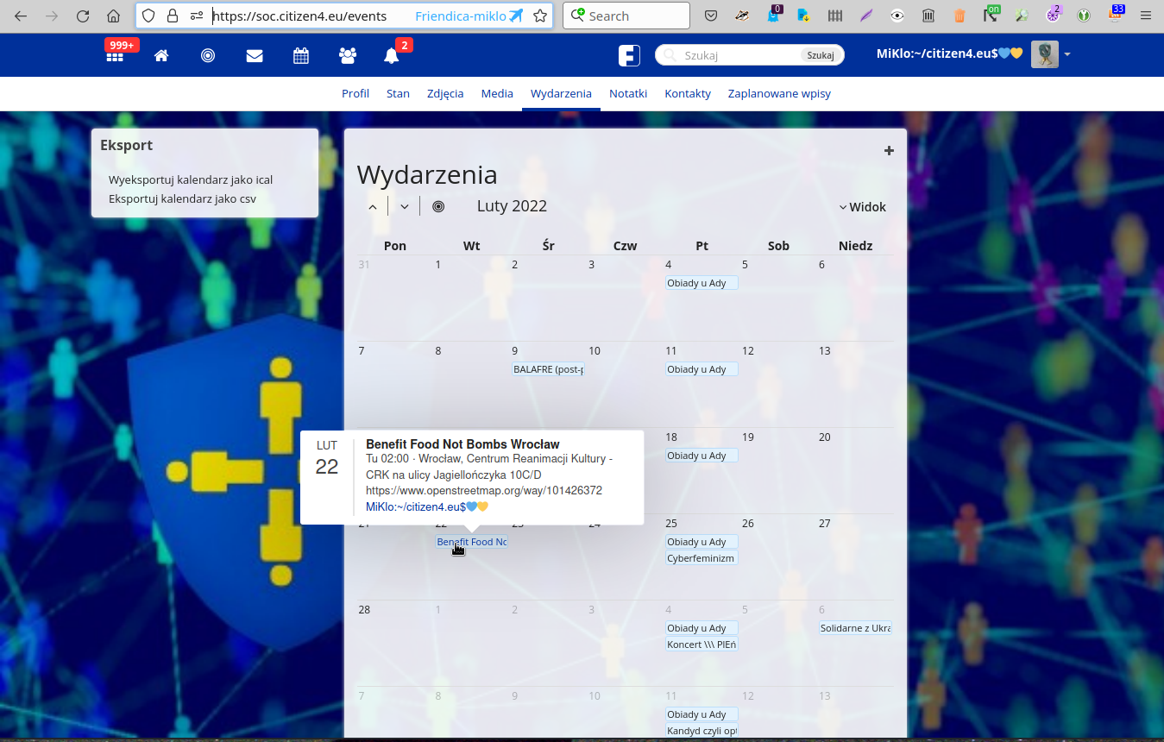Image resolution: width=1164 pixels, height=742 pixels.
Task: Open the network target icon in navbar
Action: click(x=208, y=56)
